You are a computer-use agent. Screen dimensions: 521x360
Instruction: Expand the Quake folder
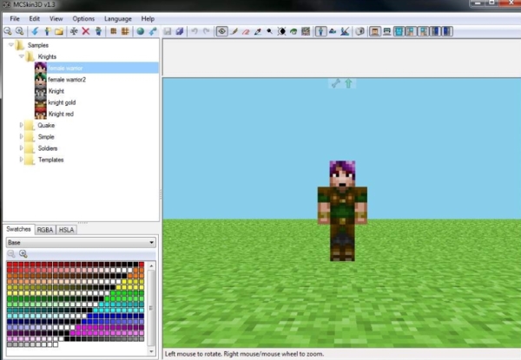[22, 125]
